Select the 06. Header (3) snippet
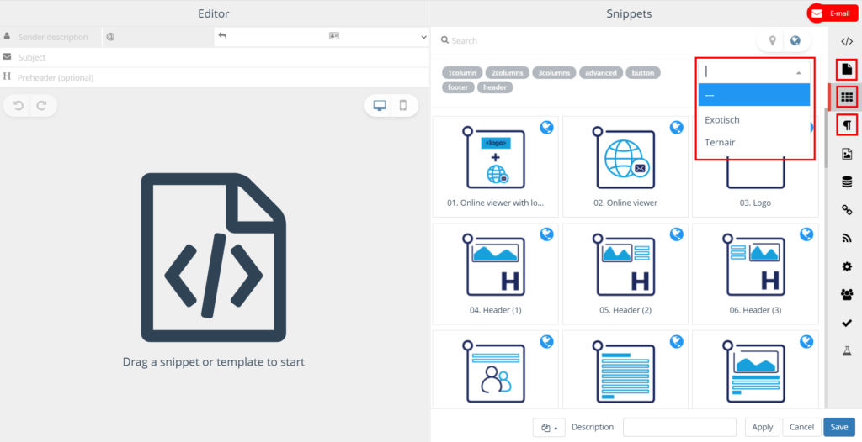The width and height of the screenshot is (862, 442). coord(755,274)
